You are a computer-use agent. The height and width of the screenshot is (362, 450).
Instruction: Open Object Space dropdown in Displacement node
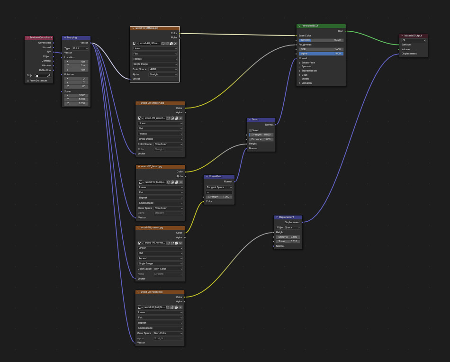[x=288, y=228]
